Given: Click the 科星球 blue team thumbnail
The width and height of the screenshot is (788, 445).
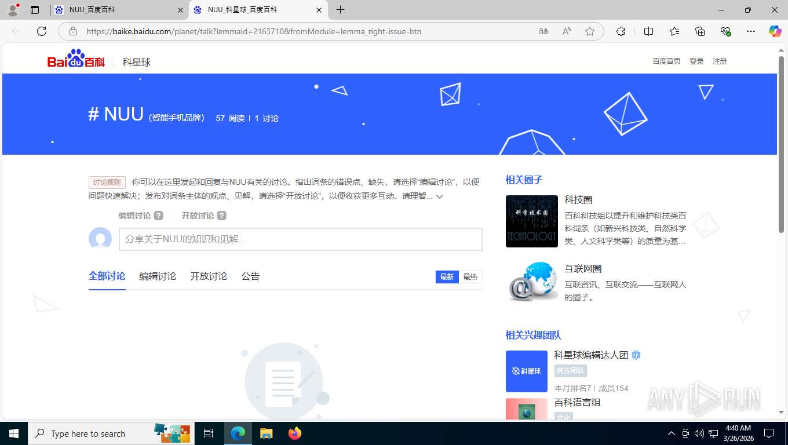Looking at the screenshot, I should (x=526, y=371).
